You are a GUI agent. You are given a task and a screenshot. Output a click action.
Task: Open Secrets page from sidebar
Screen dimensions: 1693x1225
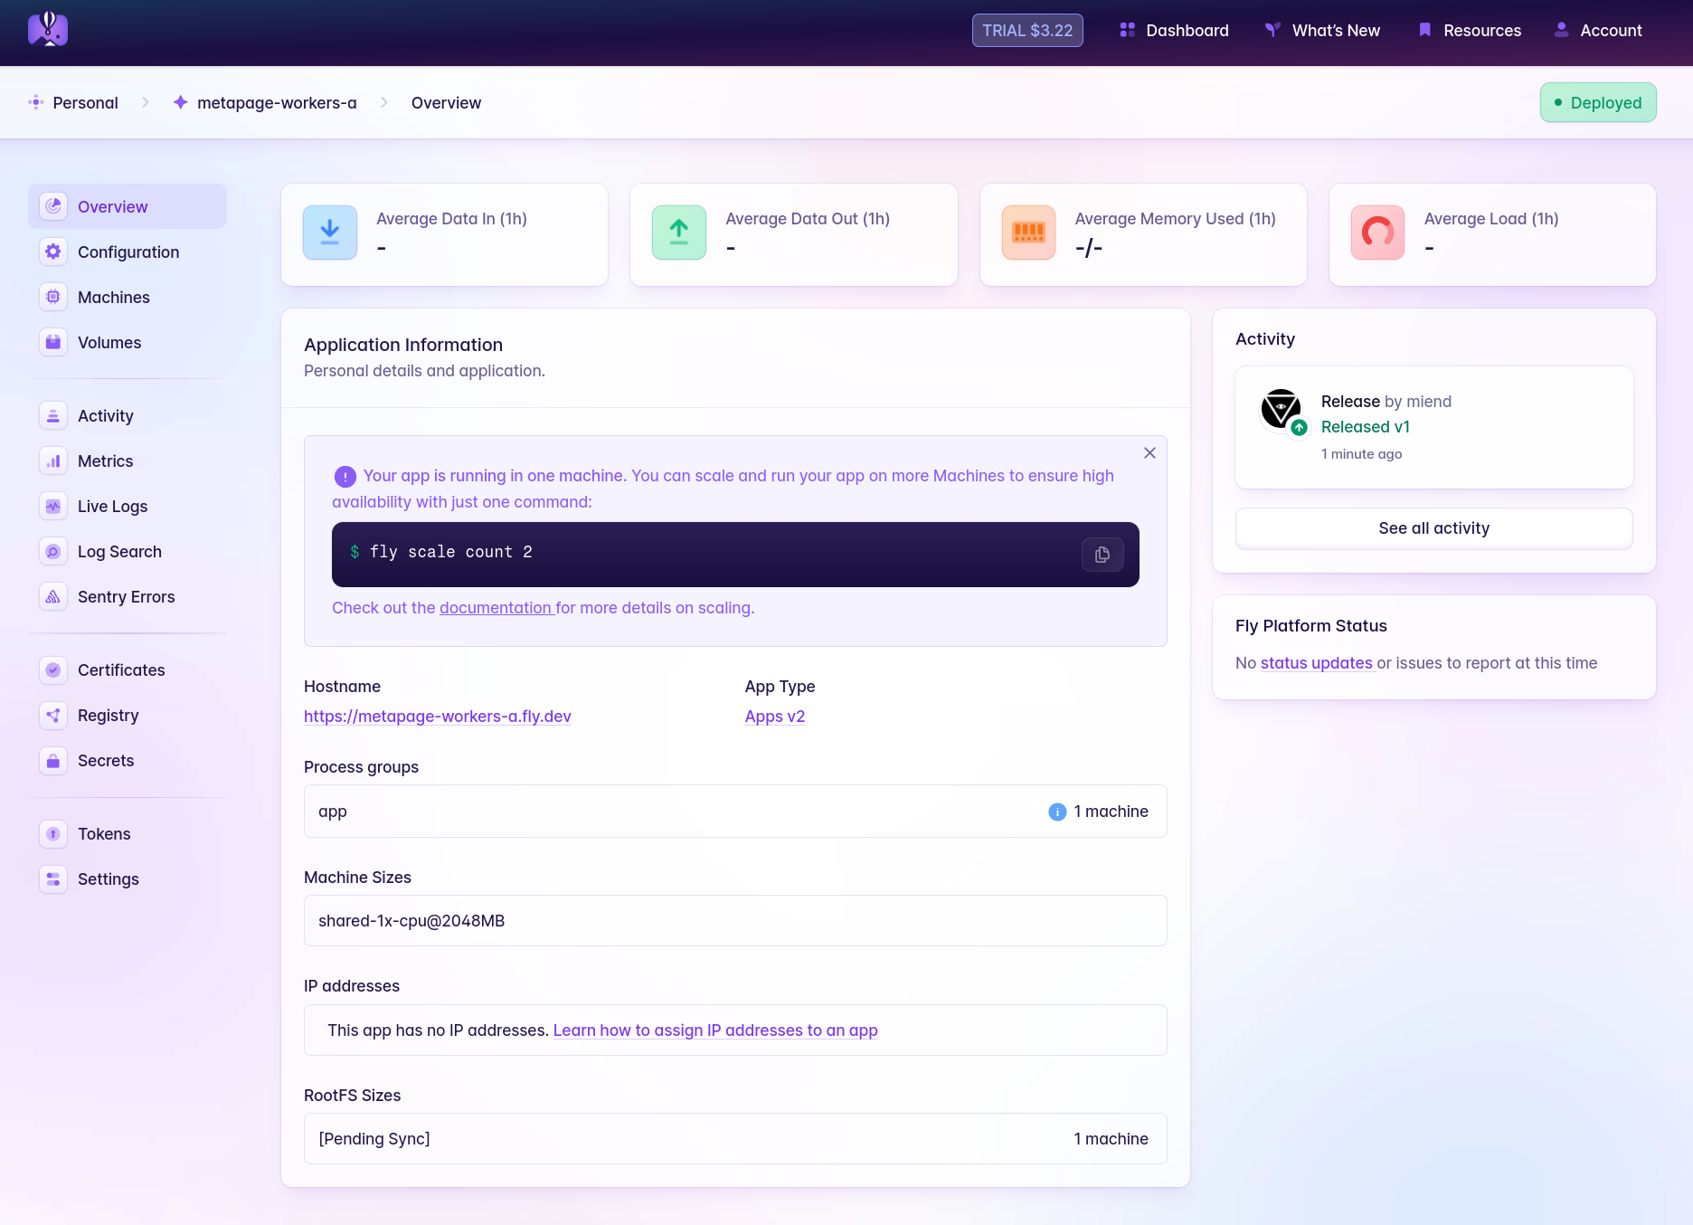(x=128, y=760)
